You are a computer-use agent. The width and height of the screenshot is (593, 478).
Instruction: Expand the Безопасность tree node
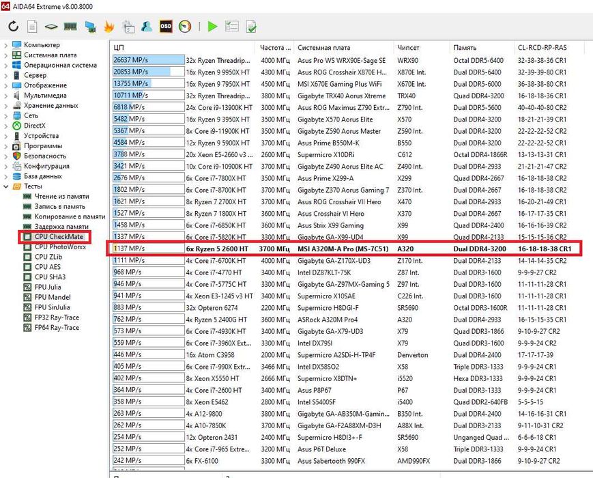5,156
